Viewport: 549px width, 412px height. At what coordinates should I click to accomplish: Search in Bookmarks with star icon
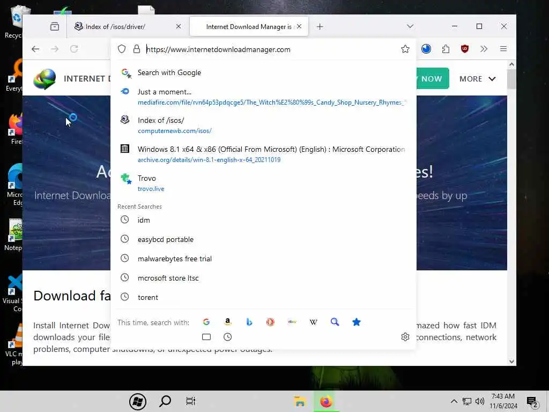[357, 322]
